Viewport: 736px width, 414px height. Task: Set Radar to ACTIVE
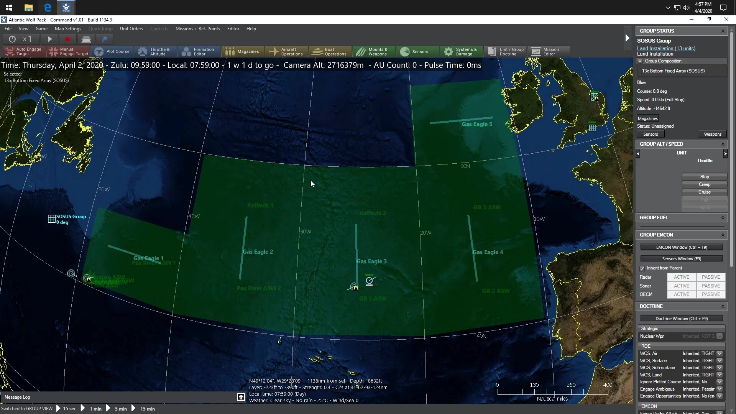point(682,277)
